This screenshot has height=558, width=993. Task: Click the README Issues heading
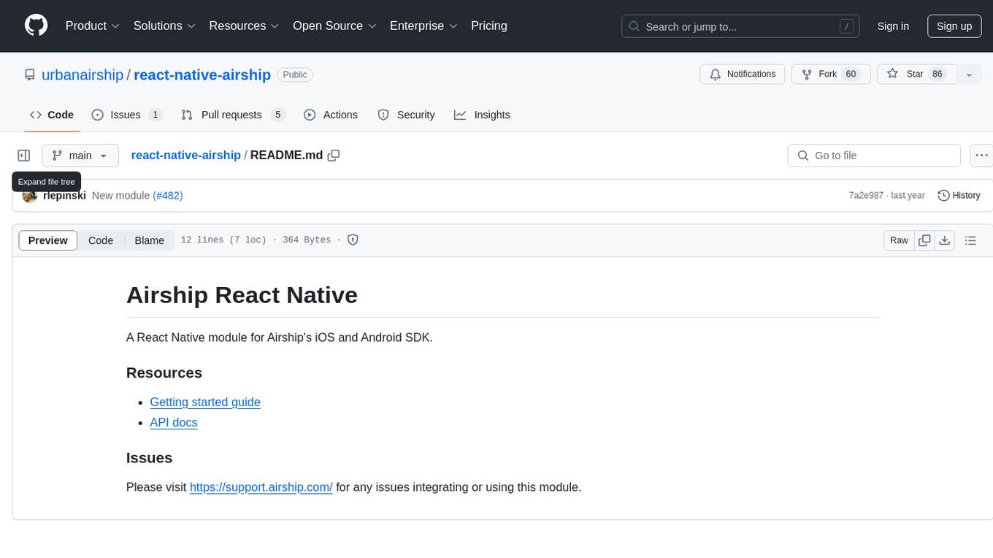pyautogui.click(x=149, y=458)
